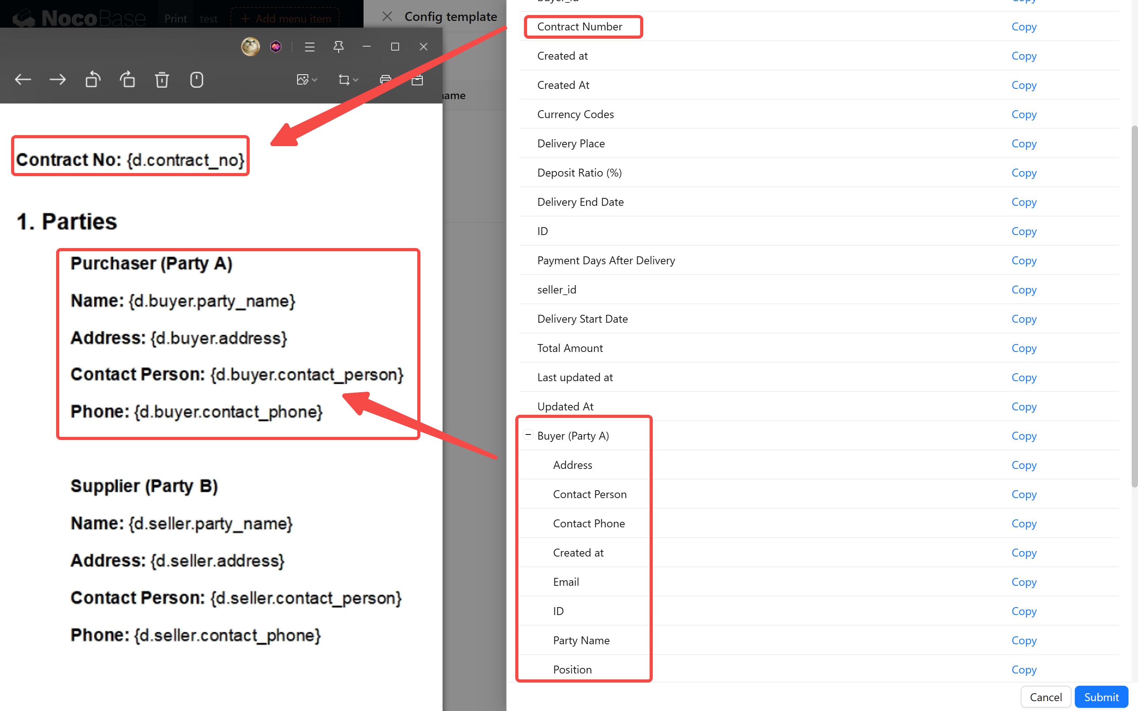This screenshot has height=711, width=1138.
Task: Copy the Party Name field
Action: [x=1023, y=640]
